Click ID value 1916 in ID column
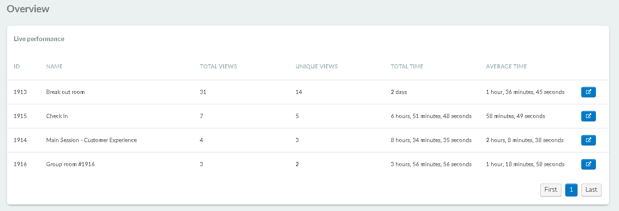This screenshot has width=619, height=211. pyautogui.click(x=20, y=164)
